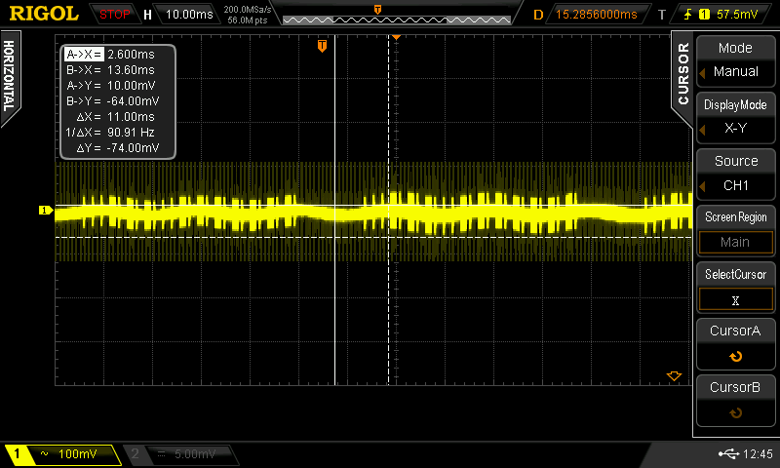Select the B->X = 13.60ms readout

pos(110,69)
